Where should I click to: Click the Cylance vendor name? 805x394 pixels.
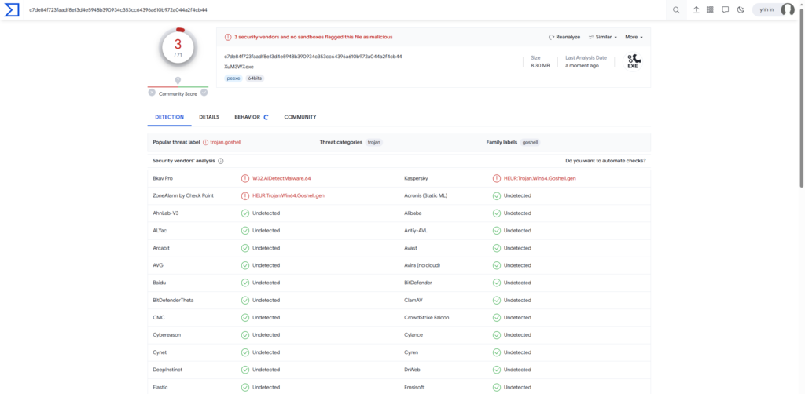point(414,335)
